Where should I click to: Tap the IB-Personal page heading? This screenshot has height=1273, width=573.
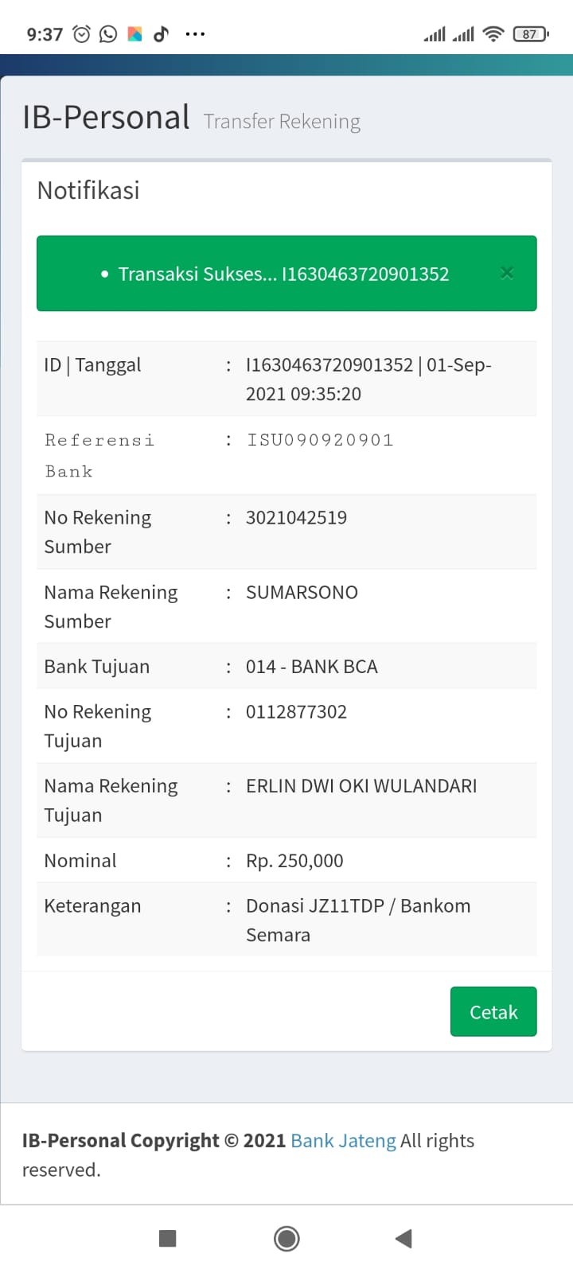pyautogui.click(x=106, y=117)
